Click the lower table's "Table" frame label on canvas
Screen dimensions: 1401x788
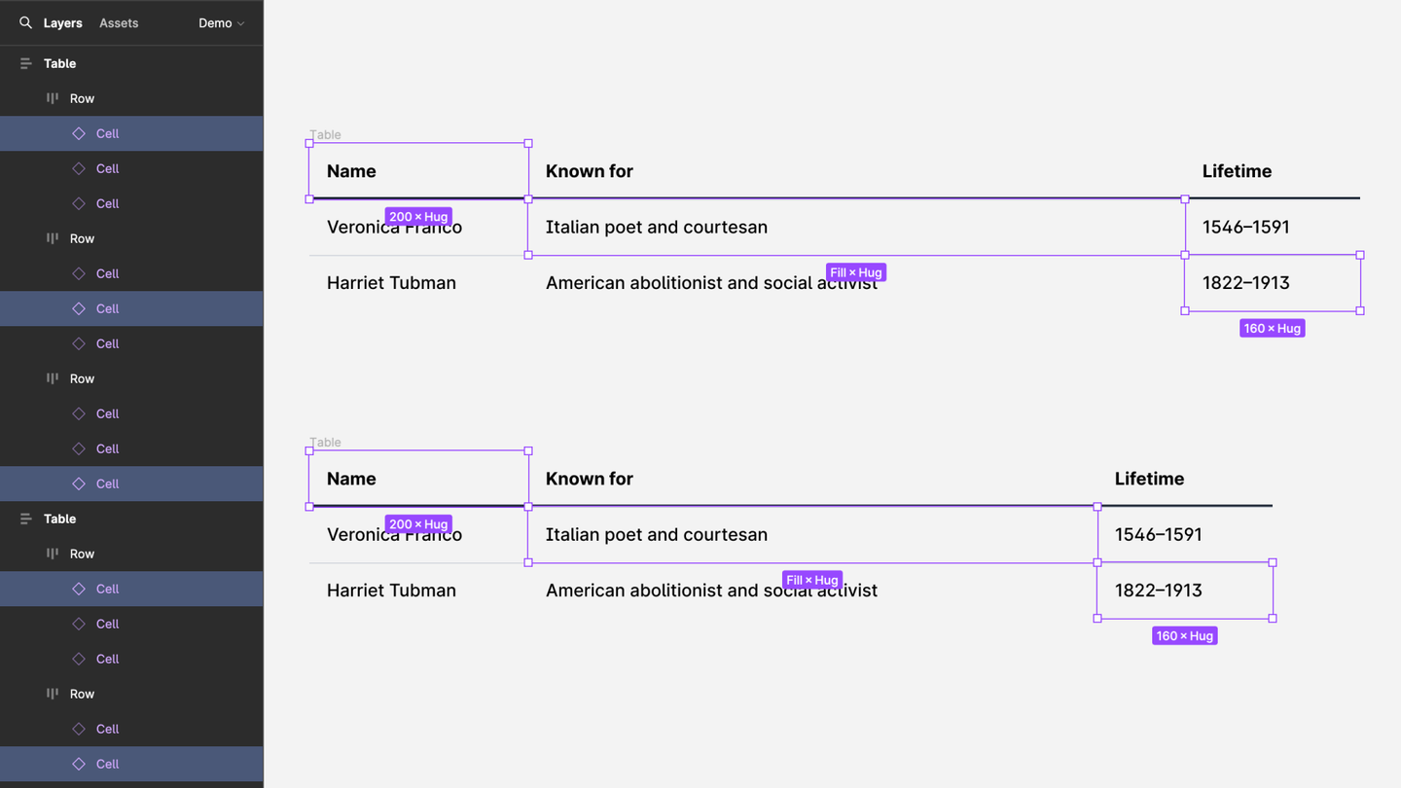coord(325,442)
